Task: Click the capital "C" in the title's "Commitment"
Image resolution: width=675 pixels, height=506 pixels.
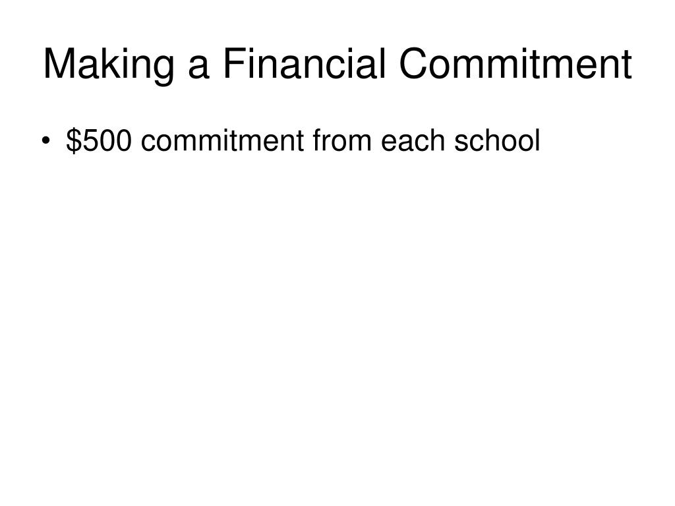Action: pos(415,63)
